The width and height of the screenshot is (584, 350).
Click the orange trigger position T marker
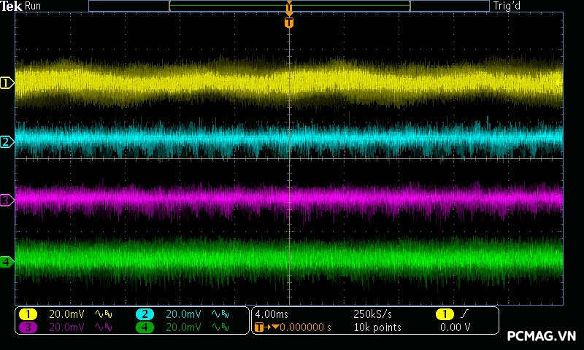click(x=289, y=23)
